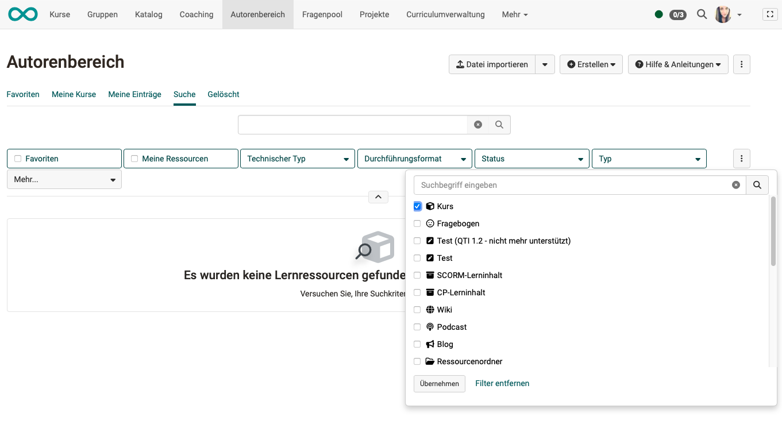Image resolution: width=782 pixels, height=424 pixels.
Task: Open the Erstellen dropdown
Action: [591, 64]
